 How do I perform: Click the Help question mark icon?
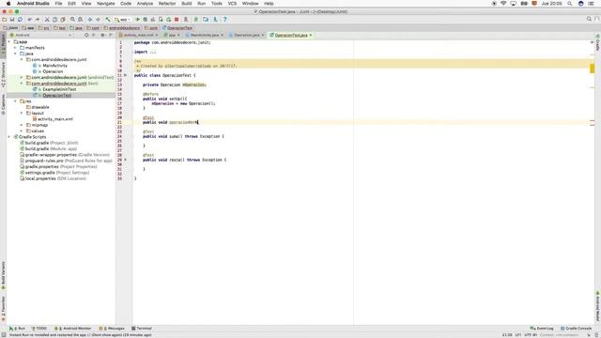pyautogui.click(x=225, y=19)
